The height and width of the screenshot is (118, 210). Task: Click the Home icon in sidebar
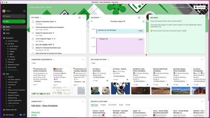[x=4, y=27]
